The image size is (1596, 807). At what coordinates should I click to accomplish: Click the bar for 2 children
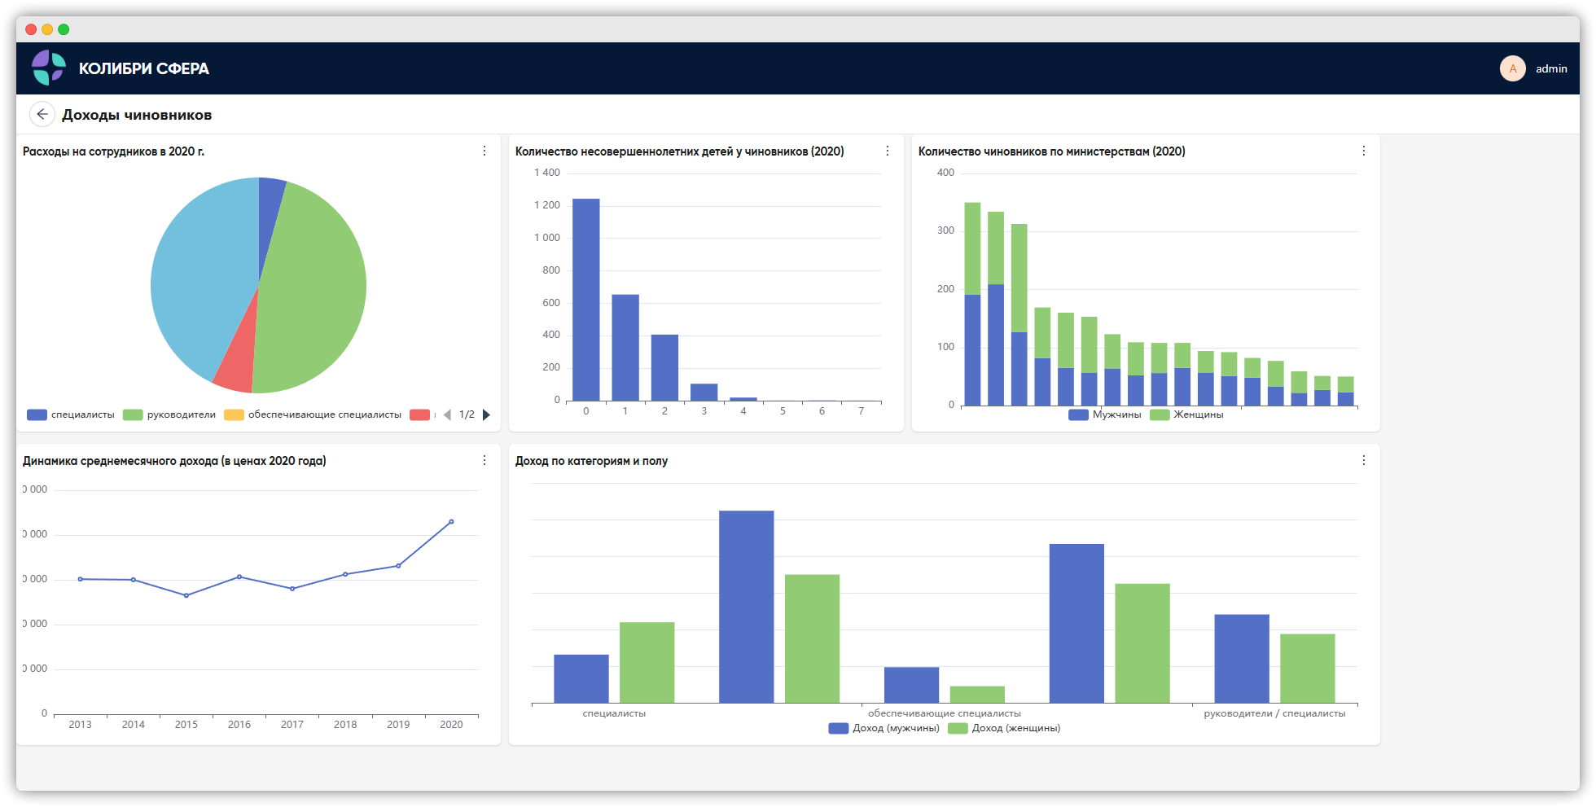[664, 367]
